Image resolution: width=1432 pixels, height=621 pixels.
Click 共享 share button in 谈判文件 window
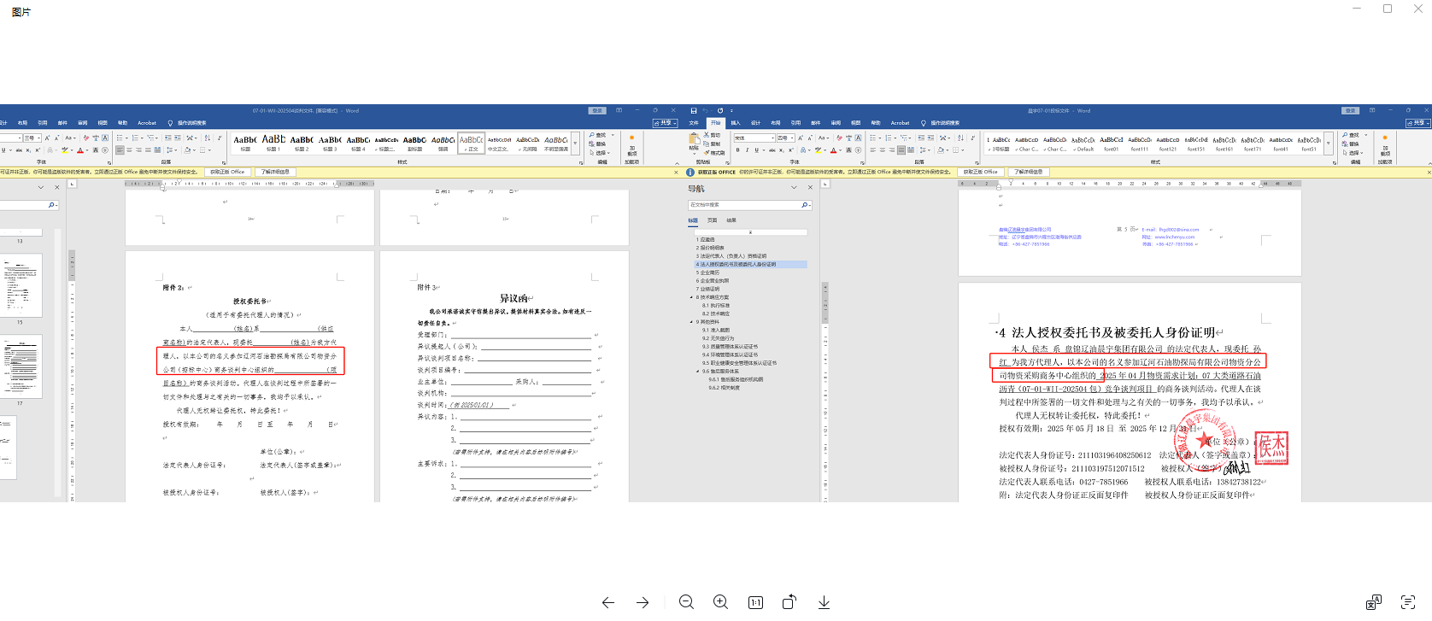click(x=664, y=123)
